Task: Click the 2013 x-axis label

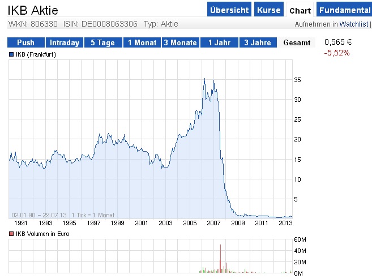Action: coord(285,223)
